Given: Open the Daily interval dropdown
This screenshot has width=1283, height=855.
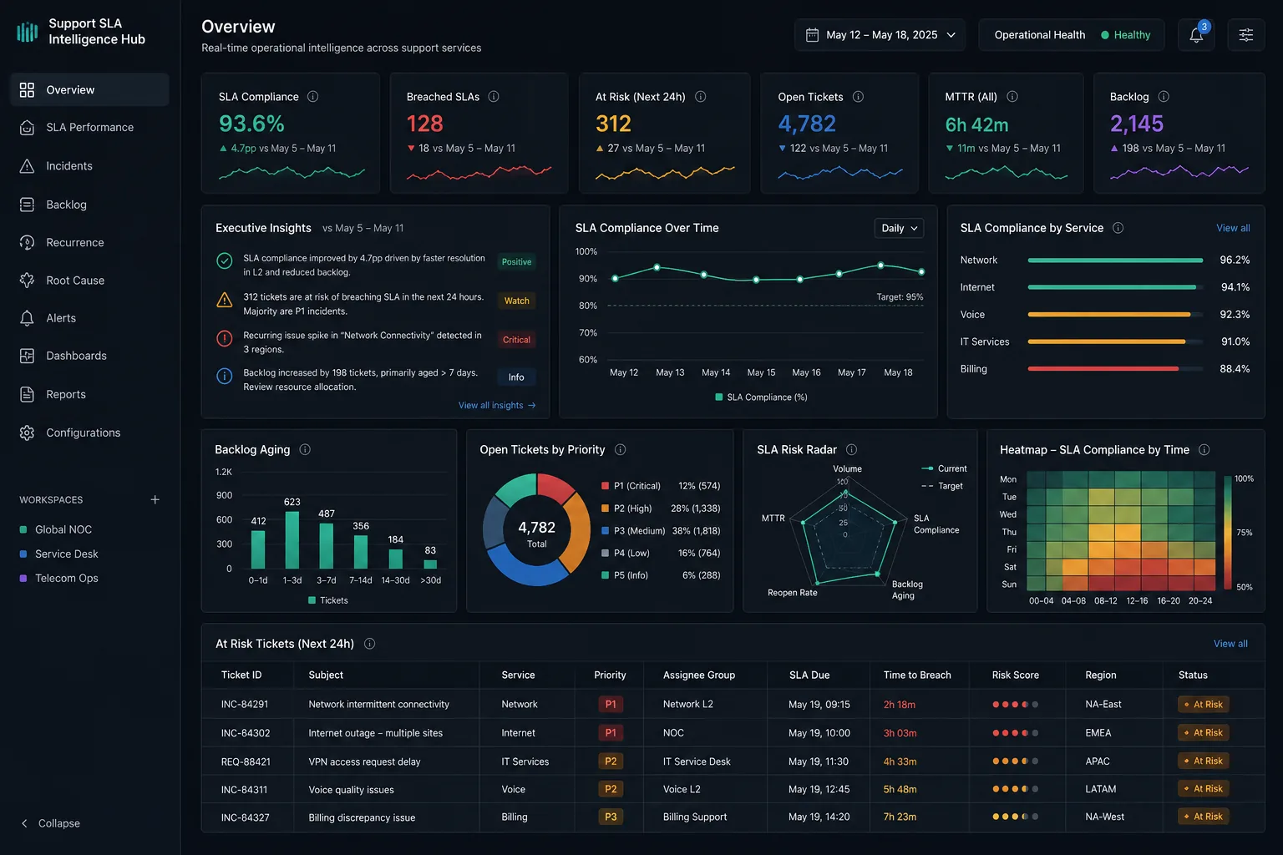Looking at the screenshot, I should click(899, 228).
